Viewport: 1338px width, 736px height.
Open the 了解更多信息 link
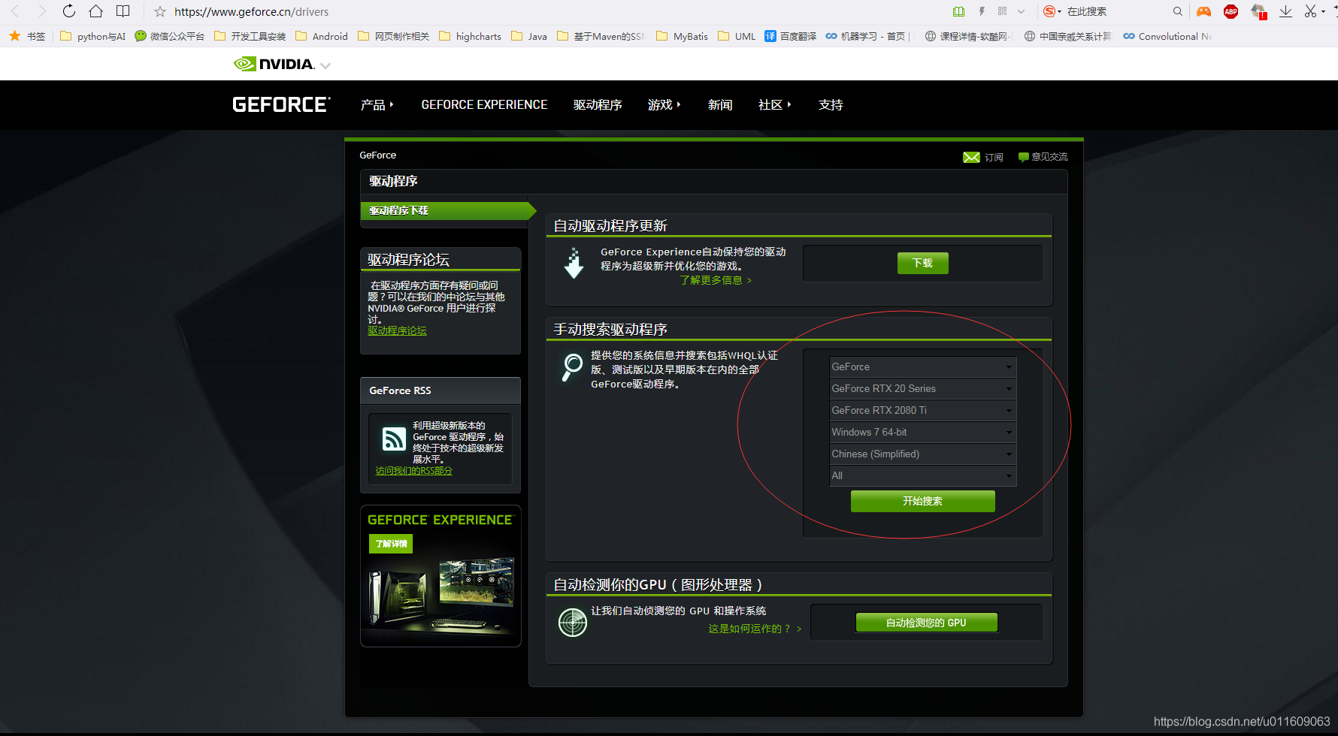716,280
